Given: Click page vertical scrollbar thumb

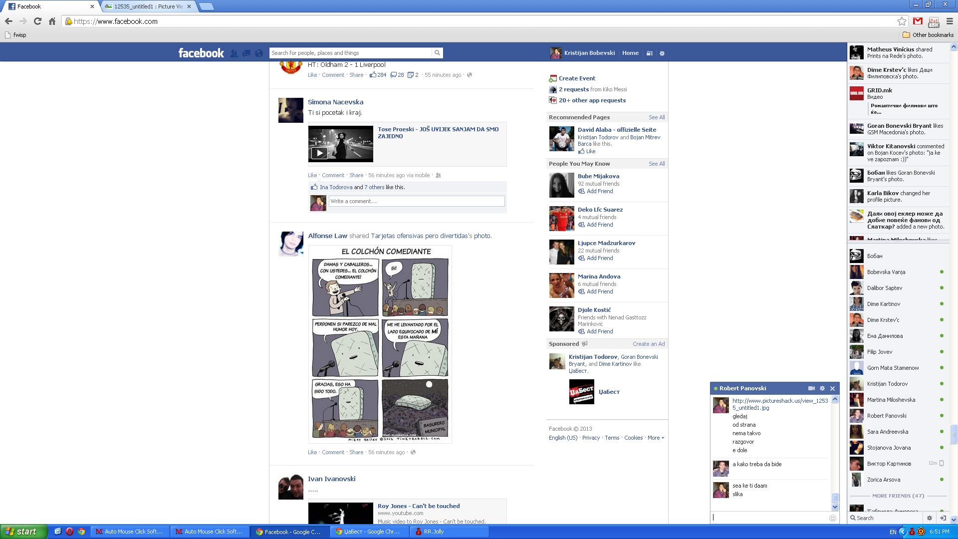Looking at the screenshot, I should coord(954,434).
